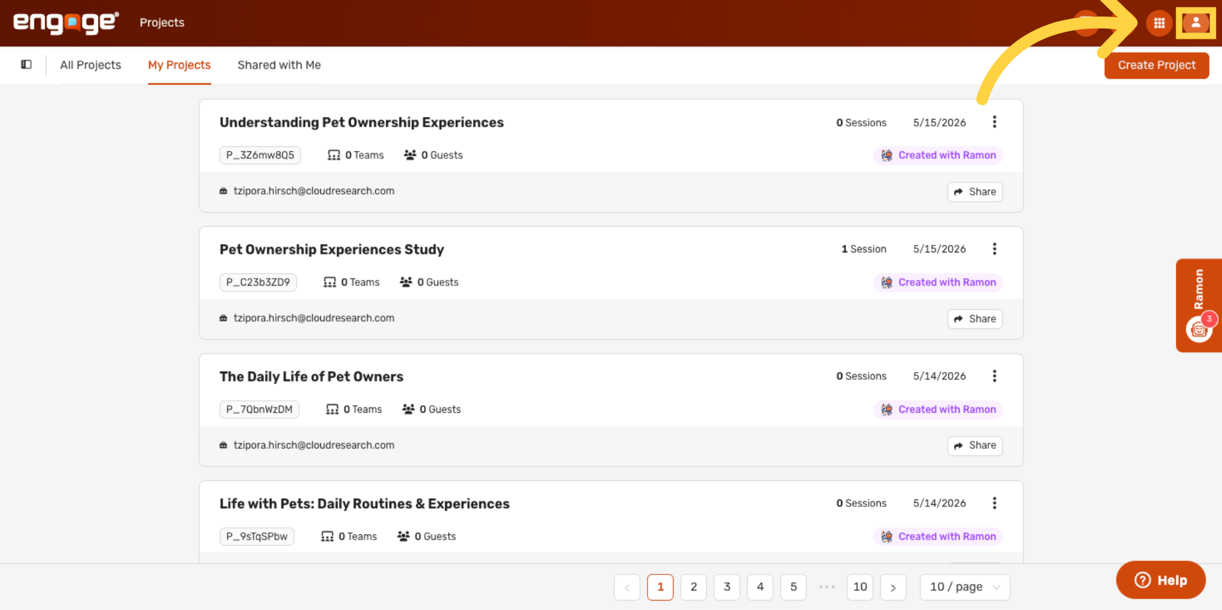Open Pet Ownership Experiences Study title
Viewport: 1222px width, 610px height.
(332, 249)
